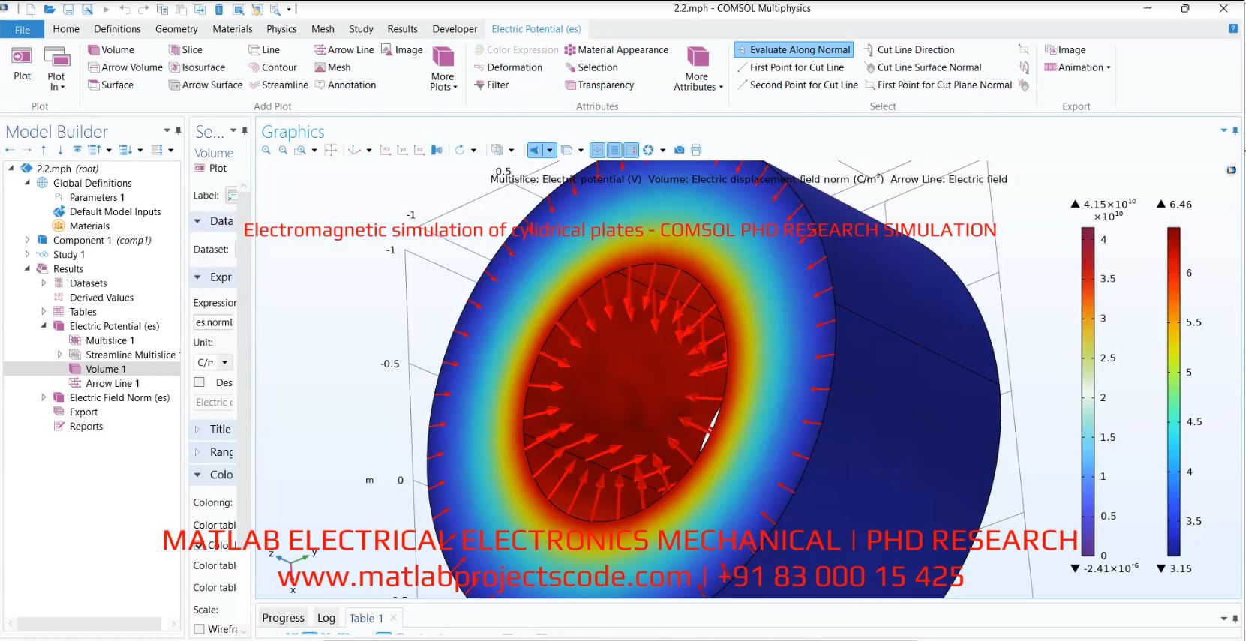Click the Undo icon in the title toolbar
This screenshot has height=641, width=1246.
(x=125, y=10)
